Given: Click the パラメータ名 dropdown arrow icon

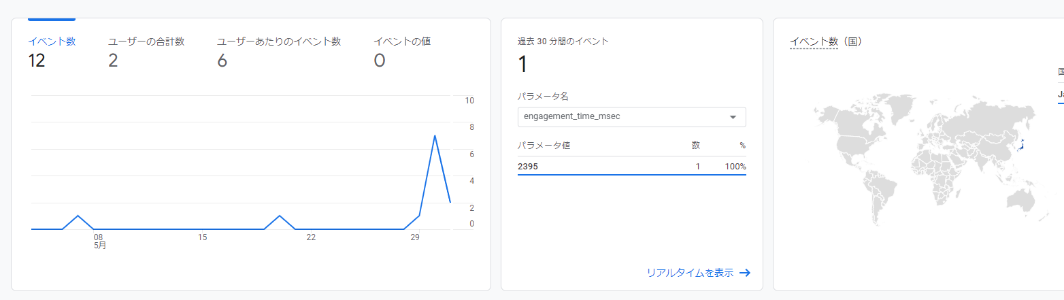Looking at the screenshot, I should point(733,117).
